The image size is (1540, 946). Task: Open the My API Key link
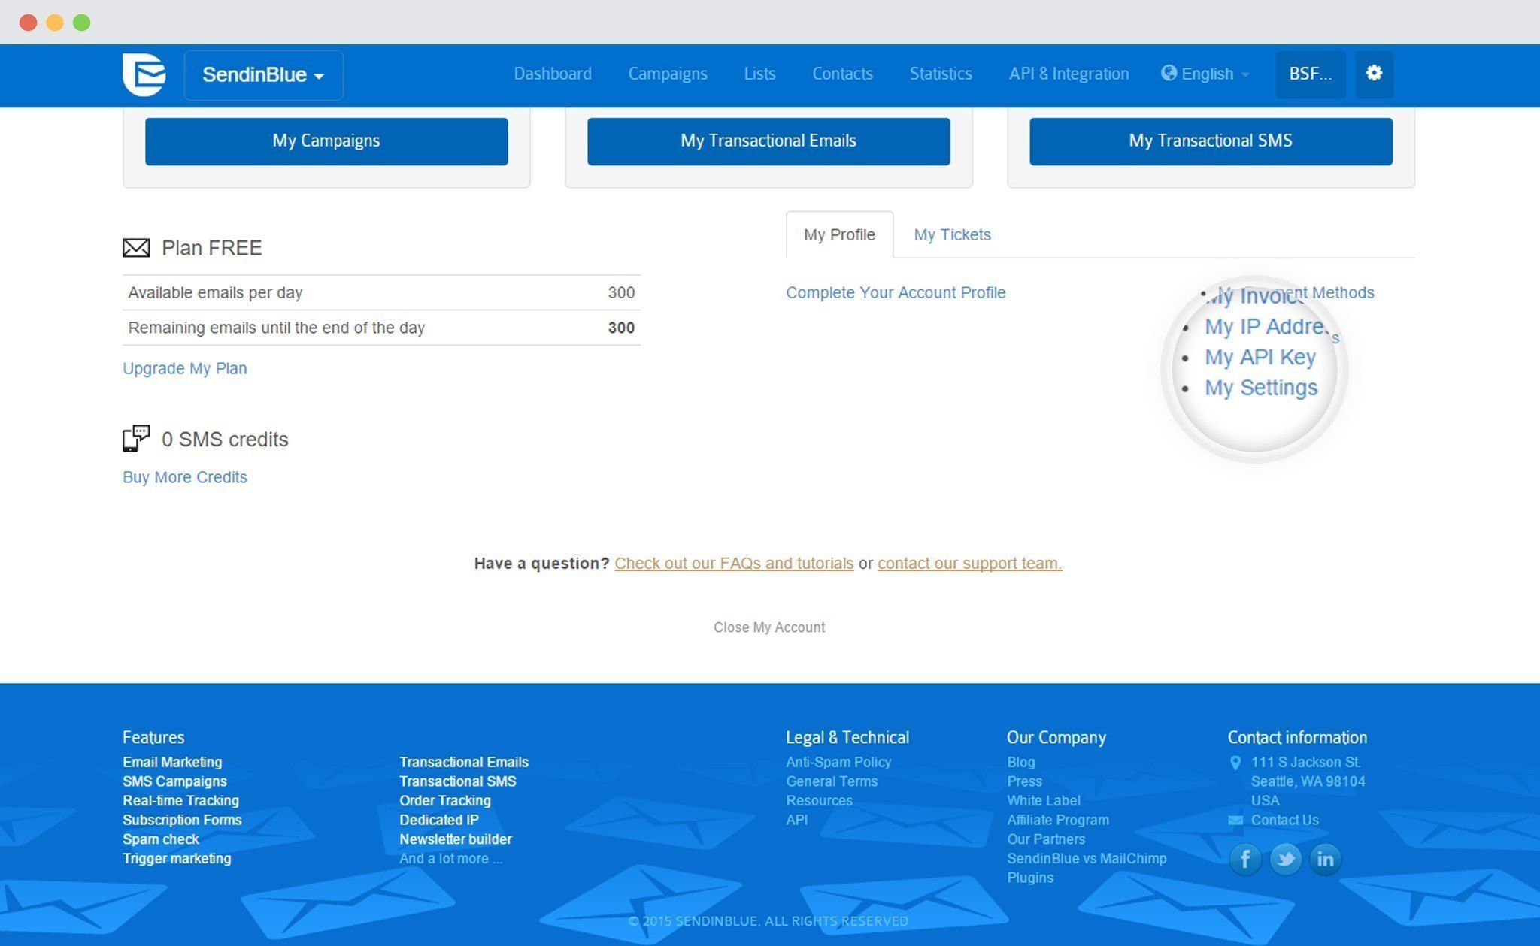(1260, 357)
